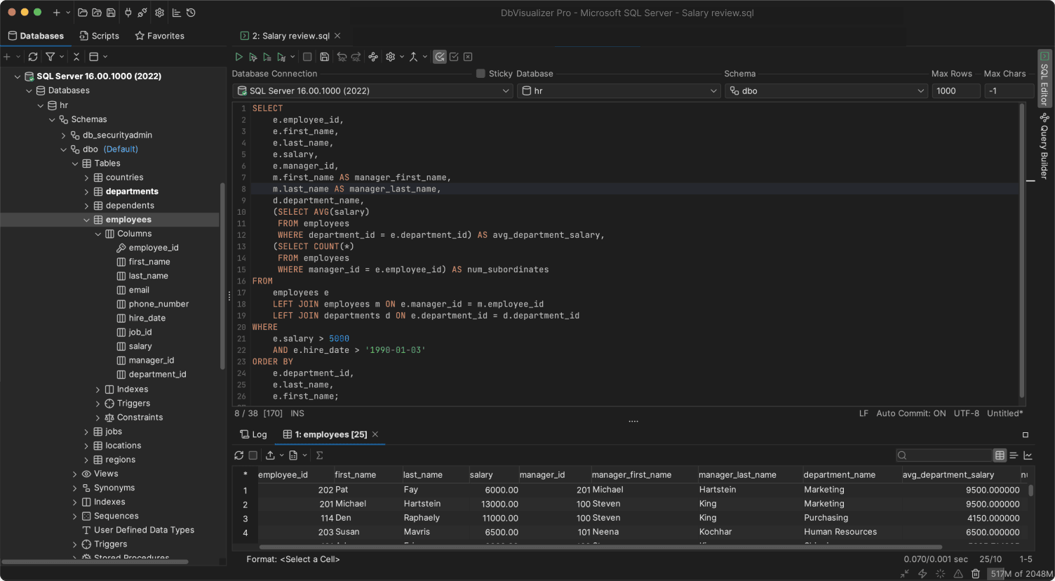Export the employees result set
Viewport: 1055px width, 581px height.
click(x=270, y=455)
